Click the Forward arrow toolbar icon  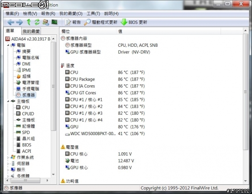click(19, 22)
